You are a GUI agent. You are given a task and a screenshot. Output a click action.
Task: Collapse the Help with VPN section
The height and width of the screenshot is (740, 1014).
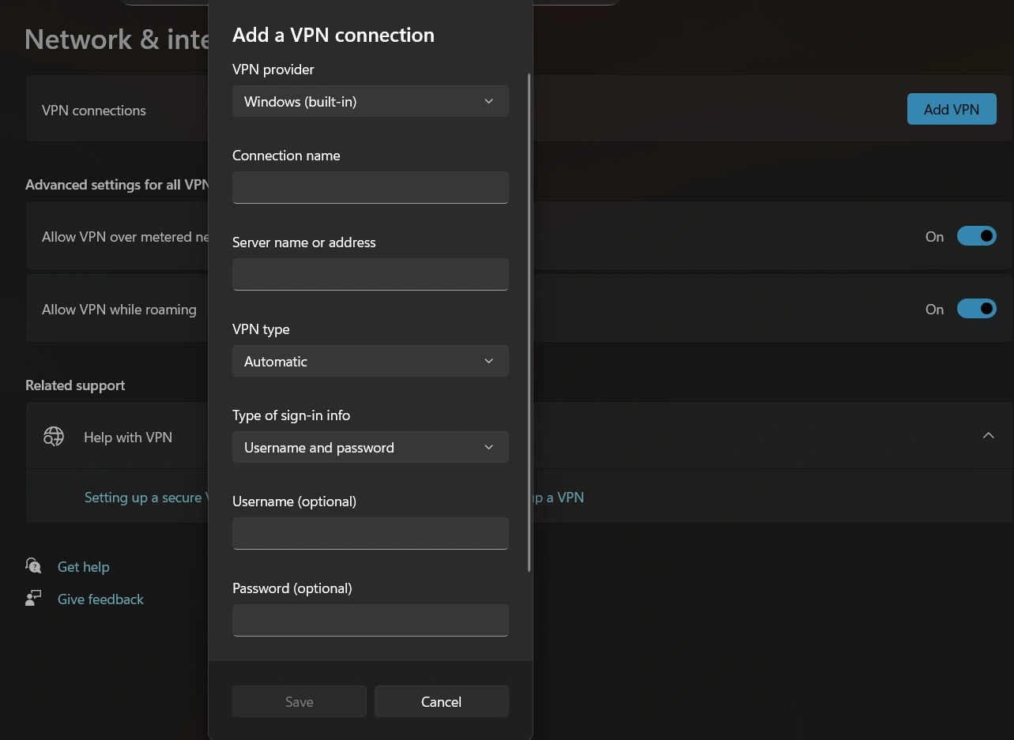[x=988, y=435]
